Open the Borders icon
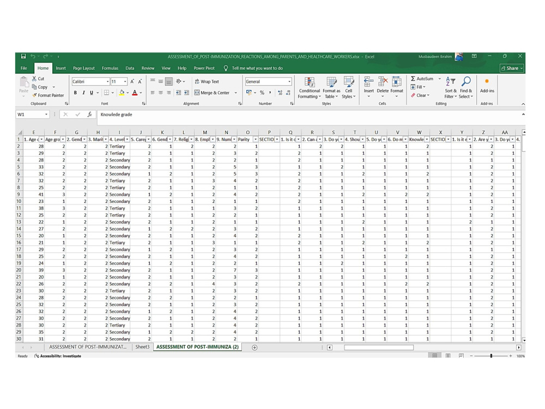Screen dimensions: 545x409 click(x=107, y=93)
